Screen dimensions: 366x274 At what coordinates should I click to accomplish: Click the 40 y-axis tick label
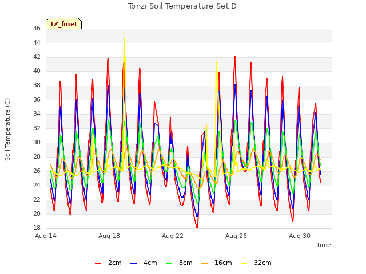pos(37,71)
